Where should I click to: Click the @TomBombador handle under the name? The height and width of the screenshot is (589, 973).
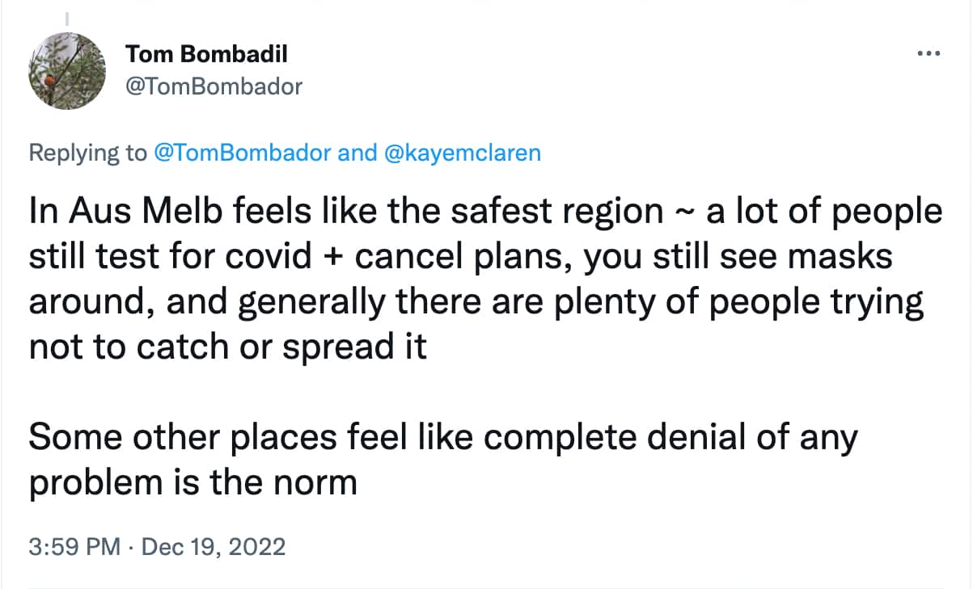[214, 86]
